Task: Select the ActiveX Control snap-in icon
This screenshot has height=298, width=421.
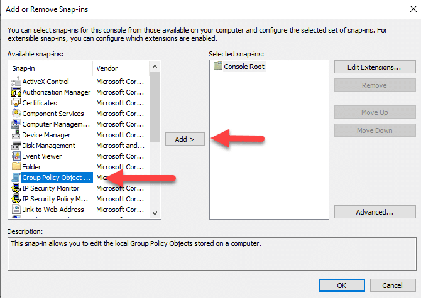Action: (x=16, y=82)
